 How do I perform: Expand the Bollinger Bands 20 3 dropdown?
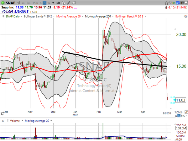click(x=145, y=16)
